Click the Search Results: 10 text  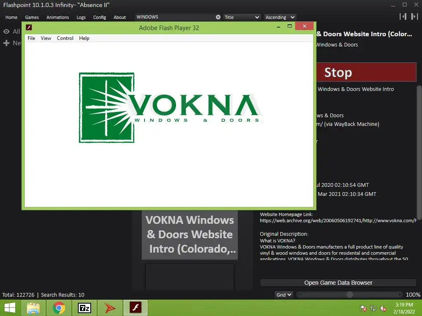click(63, 295)
